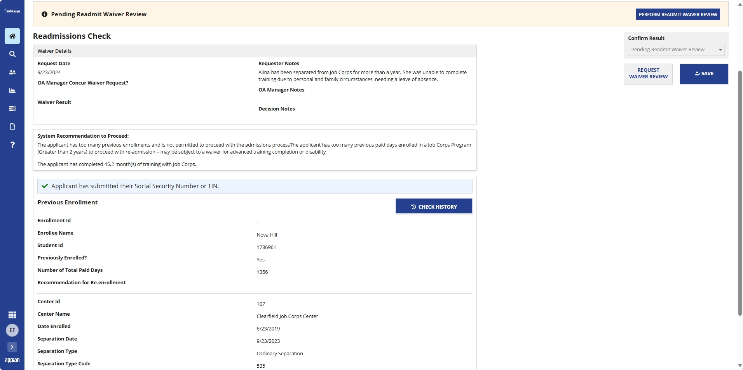Click student id value 1786961
This screenshot has height=370, width=743.
pyautogui.click(x=266, y=247)
